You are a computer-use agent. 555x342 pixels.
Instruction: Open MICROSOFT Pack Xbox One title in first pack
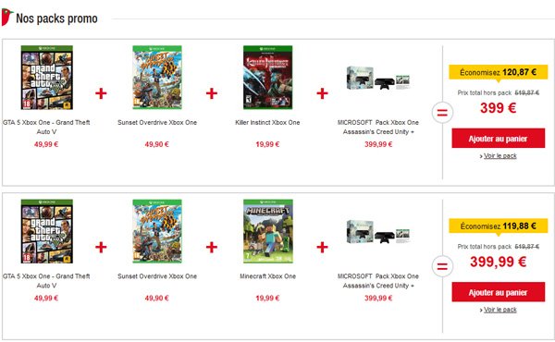378,127
